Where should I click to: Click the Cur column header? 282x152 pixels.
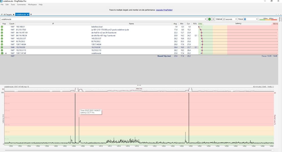click(188, 24)
